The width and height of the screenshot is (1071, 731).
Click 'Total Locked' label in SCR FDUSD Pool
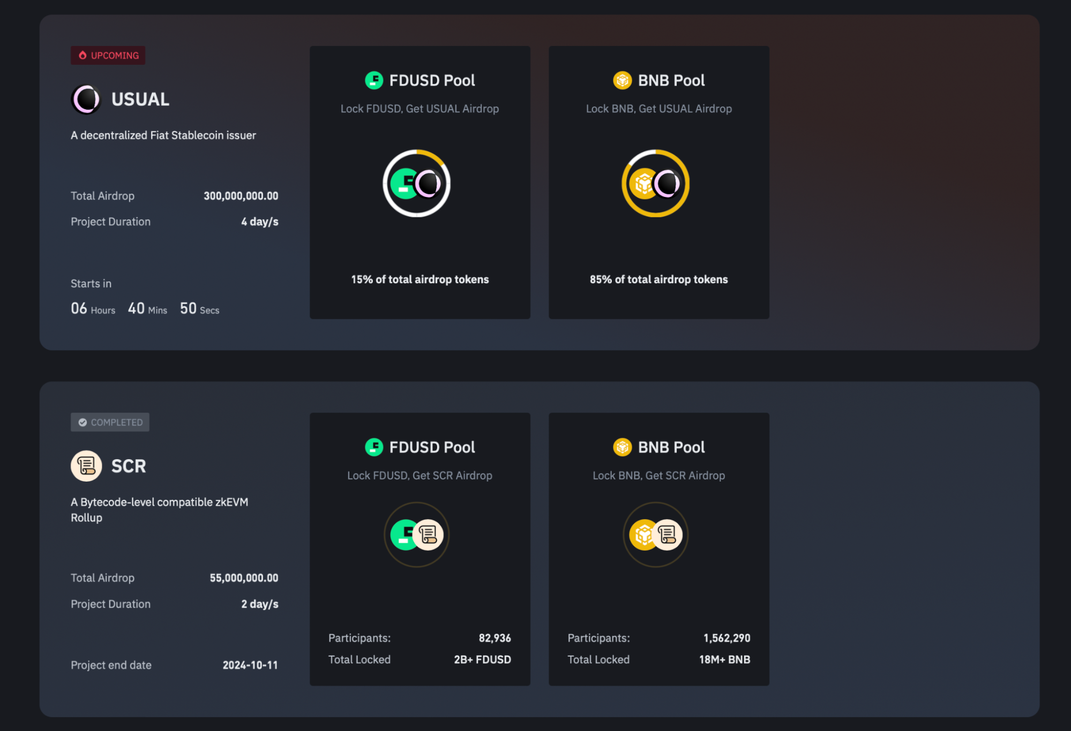[x=360, y=660]
